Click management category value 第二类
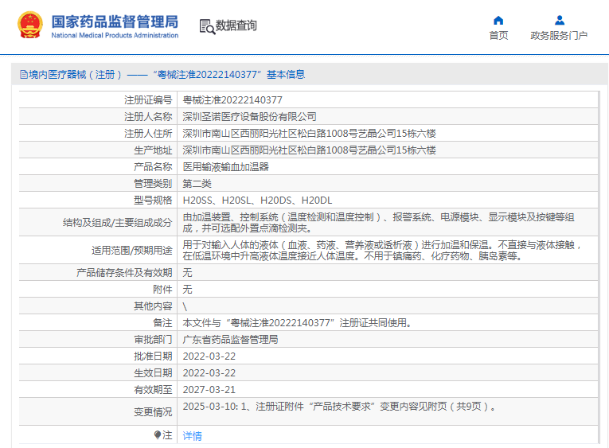The image size is (609, 448). coord(197,184)
